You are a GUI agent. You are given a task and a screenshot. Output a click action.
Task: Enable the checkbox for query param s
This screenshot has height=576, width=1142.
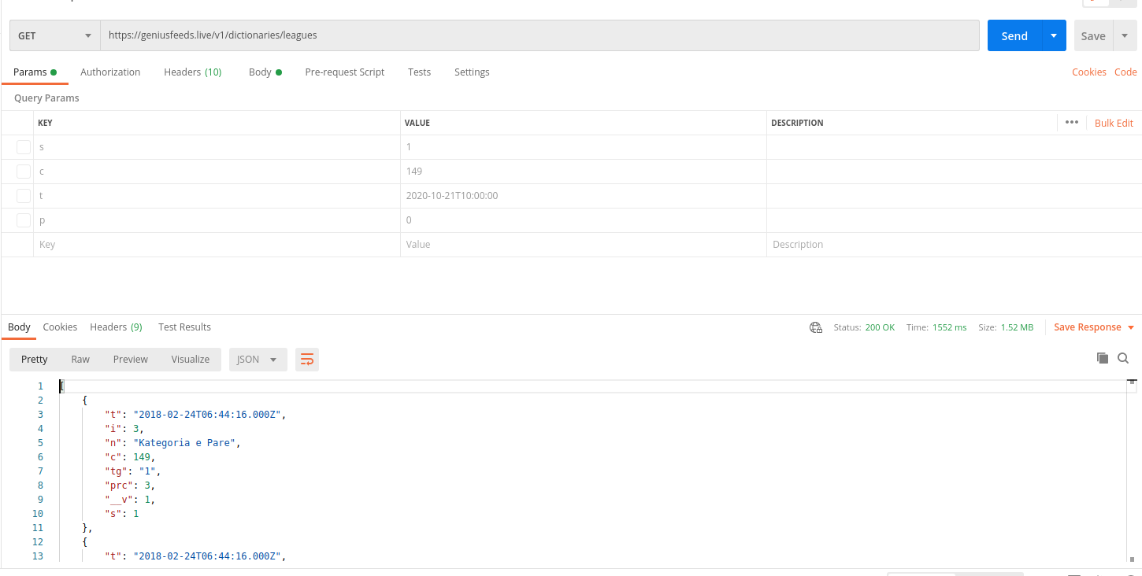[23, 146]
